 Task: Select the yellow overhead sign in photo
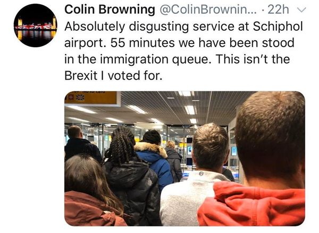coord(93,98)
